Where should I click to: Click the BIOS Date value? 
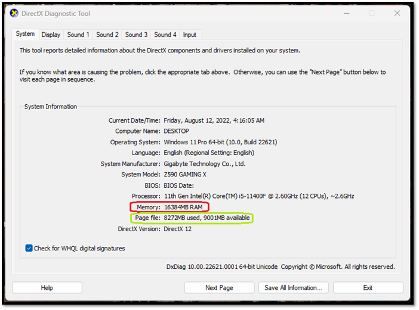(178, 185)
